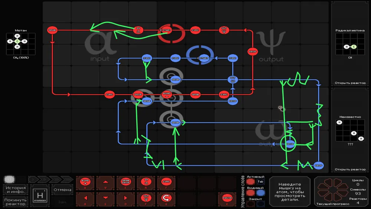Select the red START node
Viewport: 371px width, 209px height.
[x=167, y=30]
